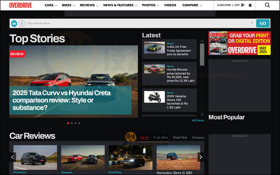Select the Road-Test car reviews tab
280x175 pixels.
point(180,137)
